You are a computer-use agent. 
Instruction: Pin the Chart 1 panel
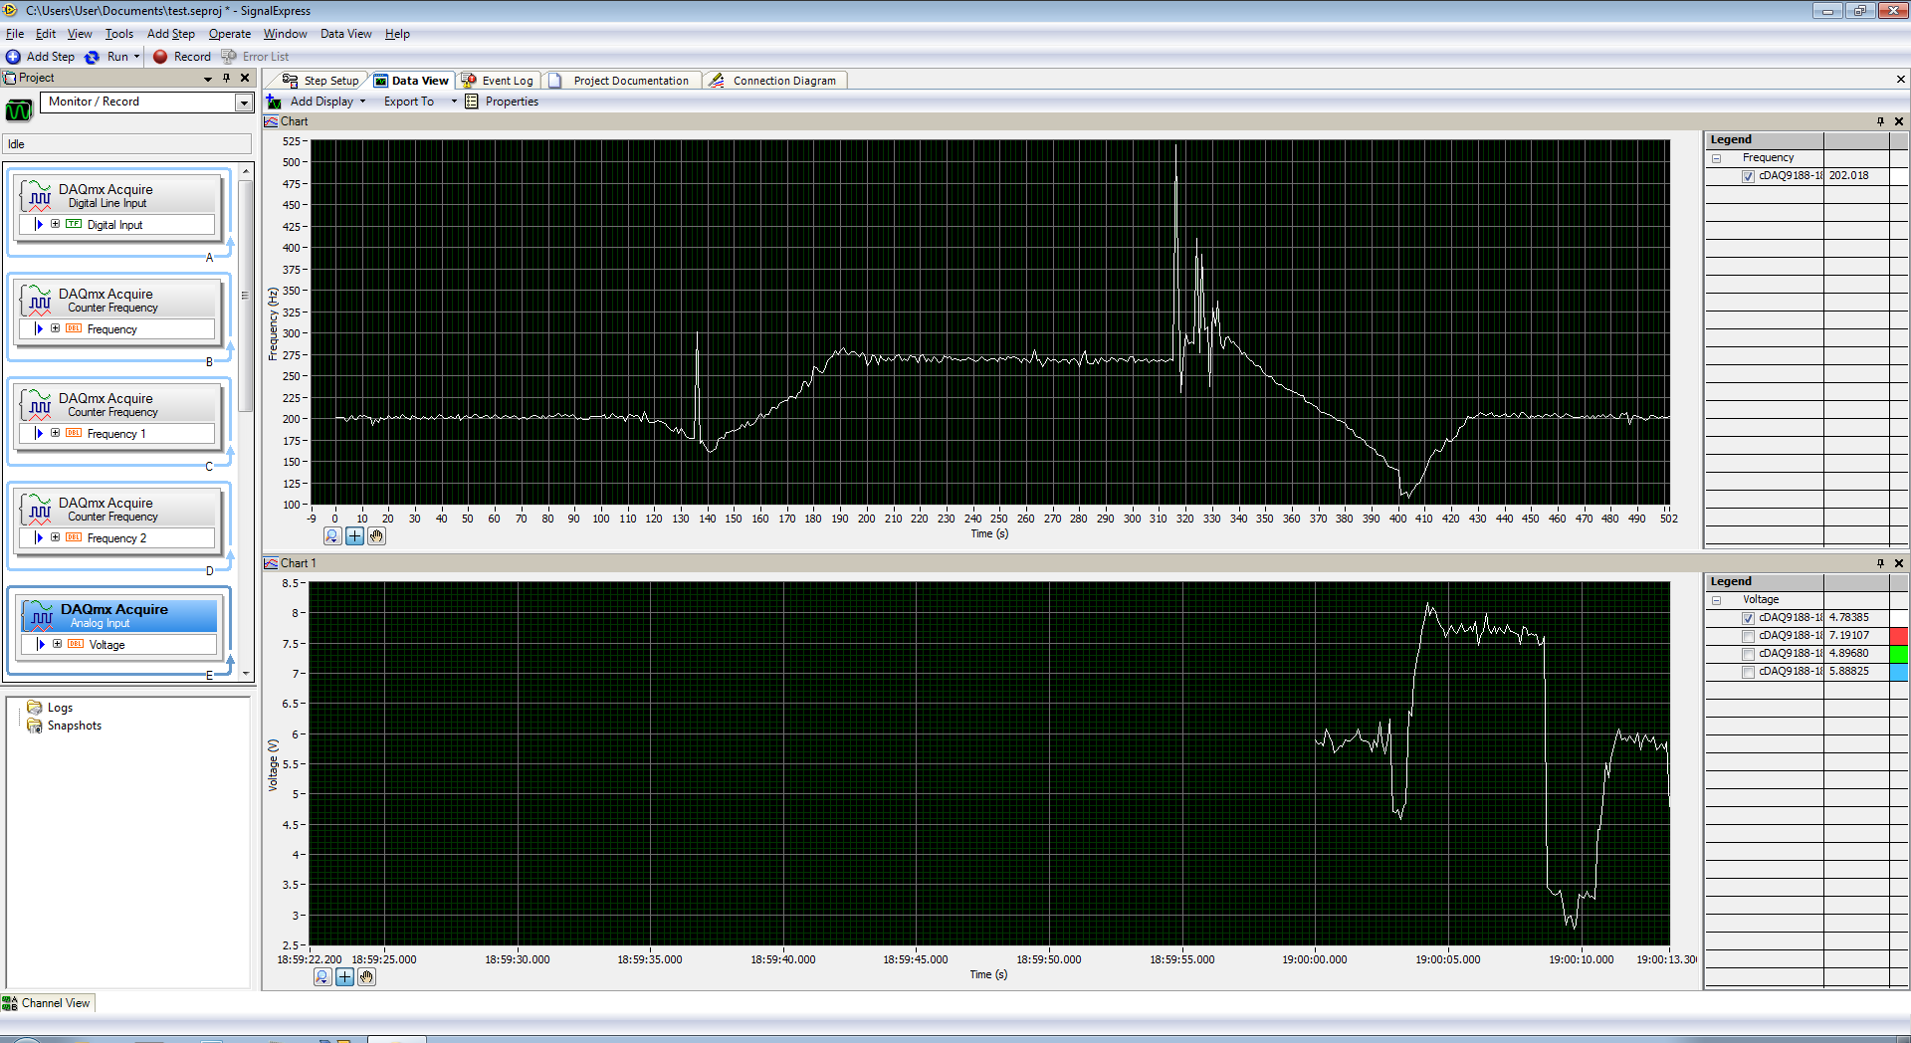1880,563
